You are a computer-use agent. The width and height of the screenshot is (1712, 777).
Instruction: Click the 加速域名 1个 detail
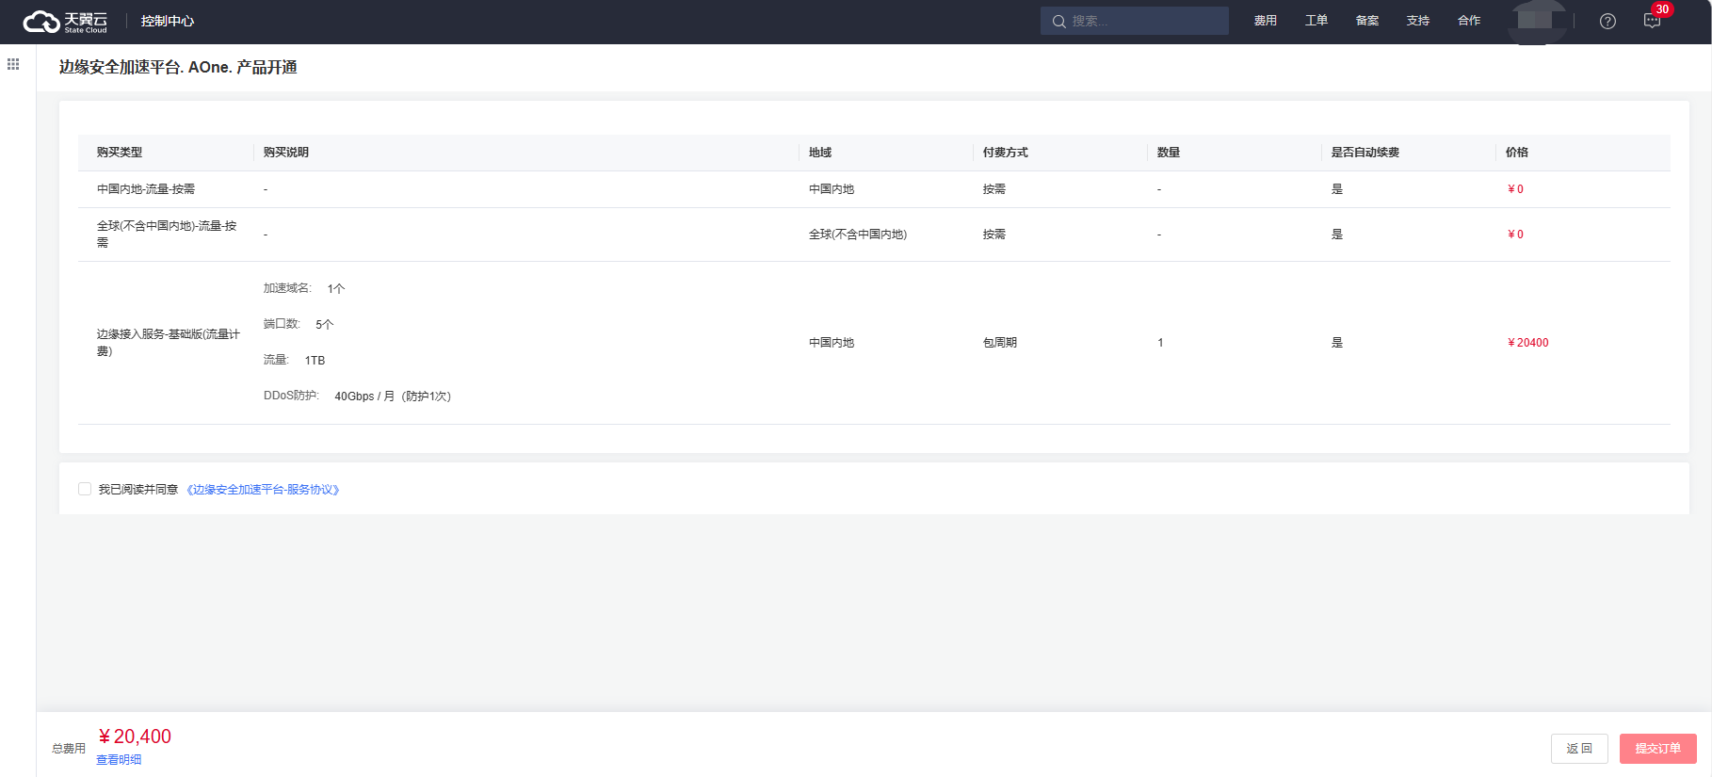304,288
